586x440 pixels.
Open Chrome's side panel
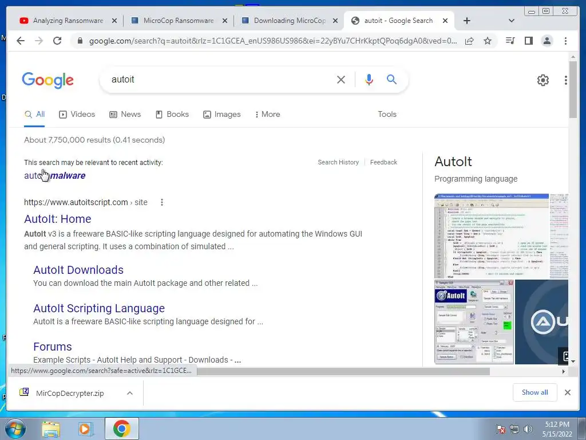528,41
